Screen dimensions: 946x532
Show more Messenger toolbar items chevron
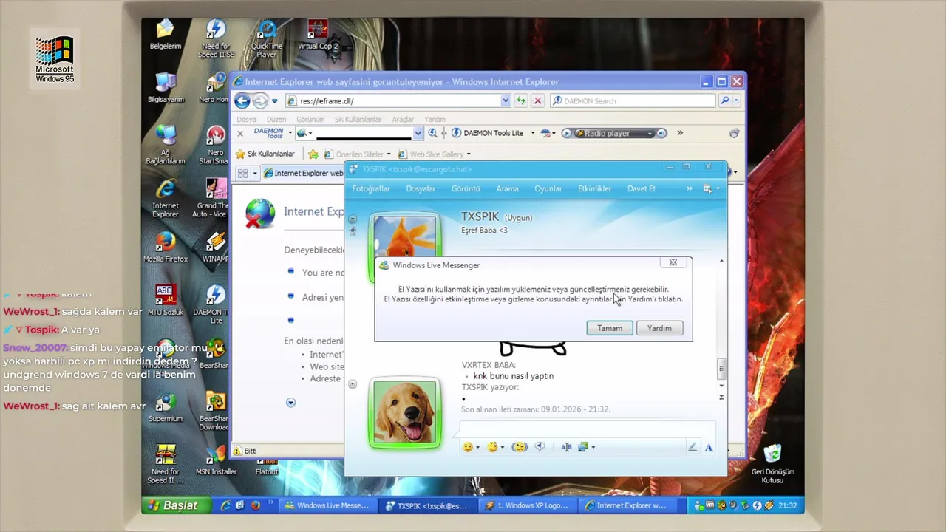[x=690, y=189]
